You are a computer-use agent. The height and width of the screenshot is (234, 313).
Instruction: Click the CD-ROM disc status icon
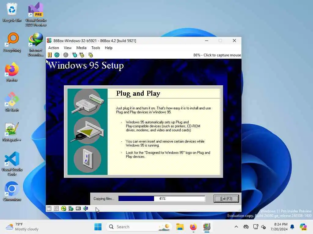pyautogui.click(x=64, y=208)
